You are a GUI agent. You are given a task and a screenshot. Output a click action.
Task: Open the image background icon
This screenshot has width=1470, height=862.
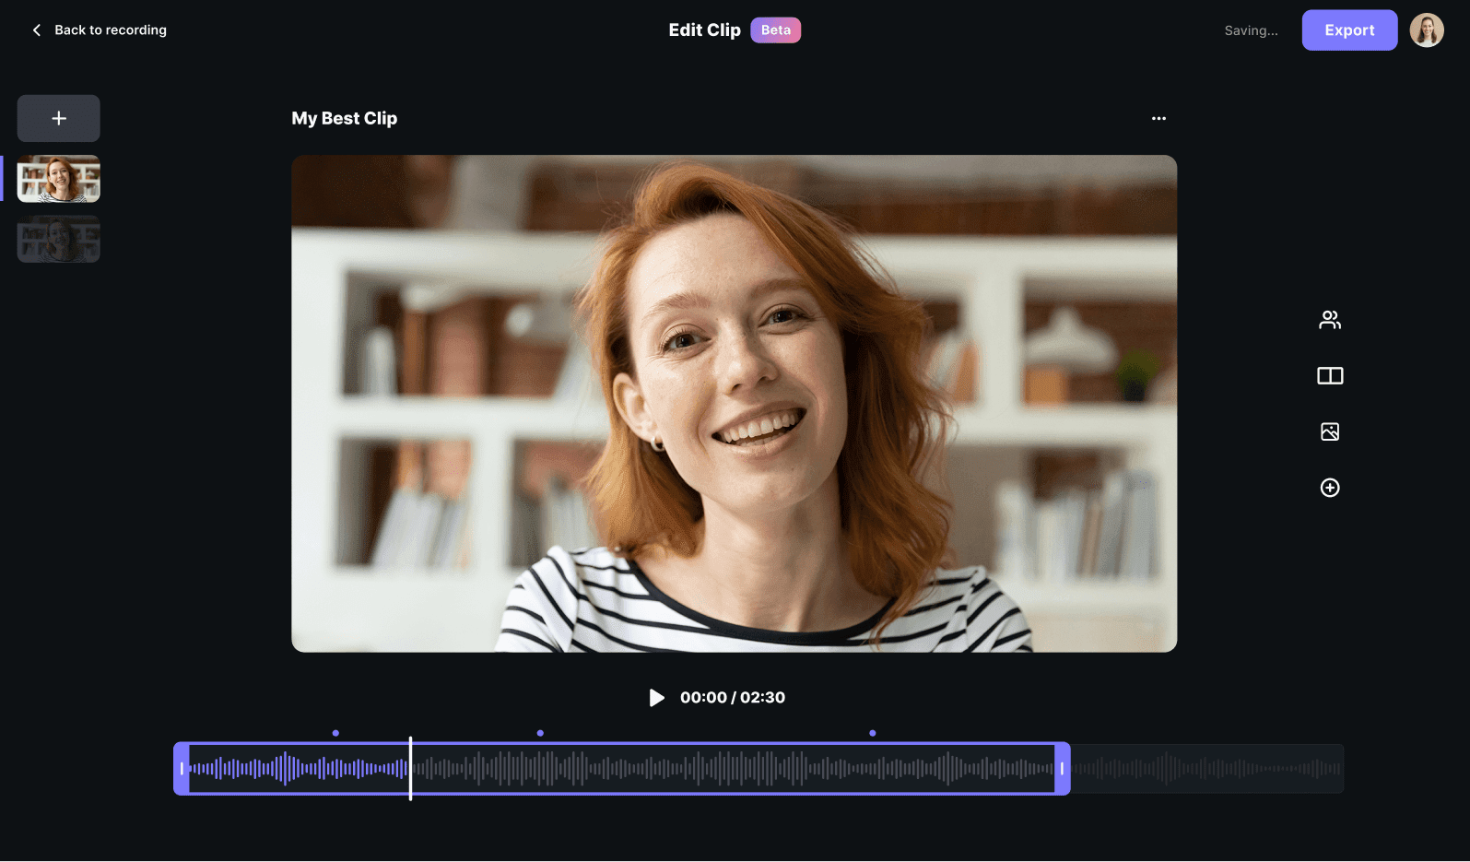(x=1329, y=431)
